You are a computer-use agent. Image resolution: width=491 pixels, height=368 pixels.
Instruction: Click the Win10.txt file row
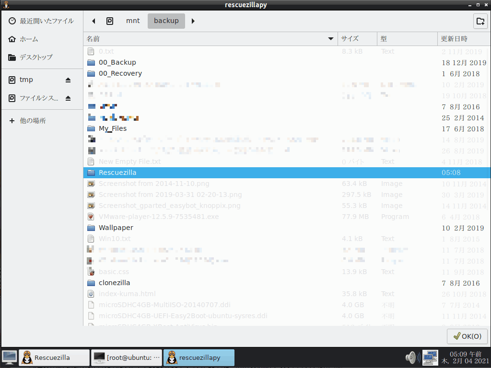(x=287, y=239)
